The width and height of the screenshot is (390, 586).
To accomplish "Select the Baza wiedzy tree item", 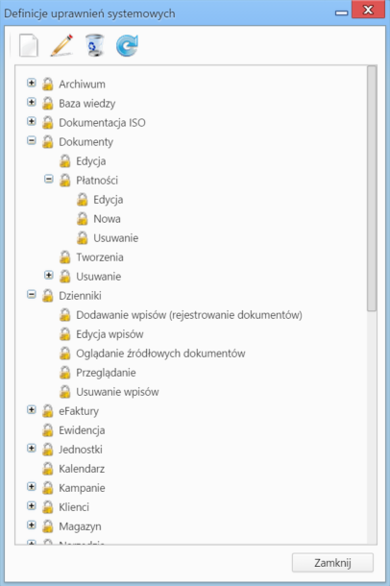I will [x=87, y=104].
